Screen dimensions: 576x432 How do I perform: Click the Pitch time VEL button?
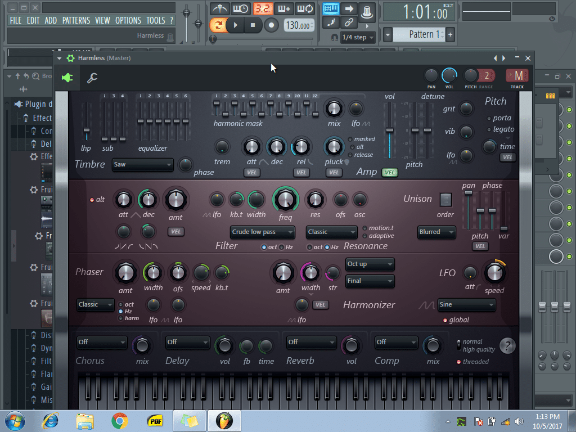coord(508,157)
